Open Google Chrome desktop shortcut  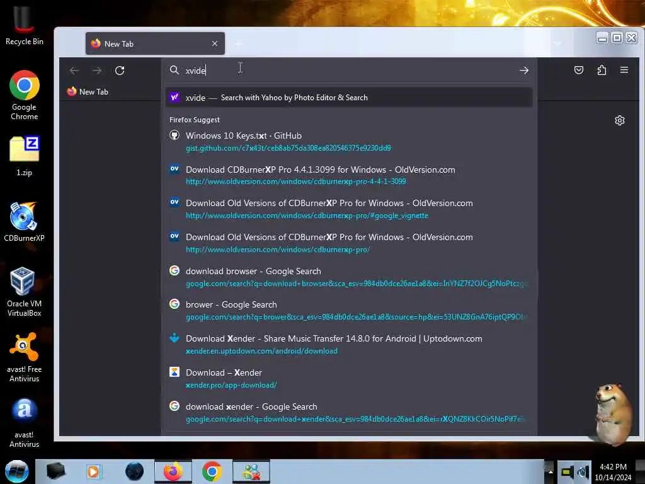25,95
